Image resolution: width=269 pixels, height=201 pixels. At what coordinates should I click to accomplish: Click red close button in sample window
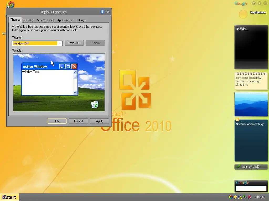pos(74,66)
